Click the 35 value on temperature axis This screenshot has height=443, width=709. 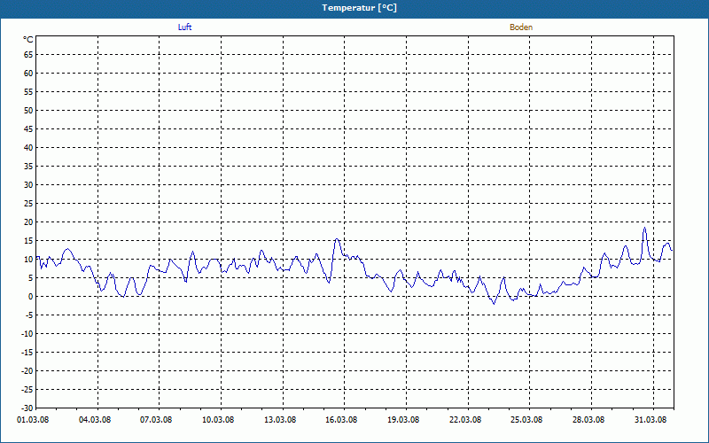[x=28, y=167]
